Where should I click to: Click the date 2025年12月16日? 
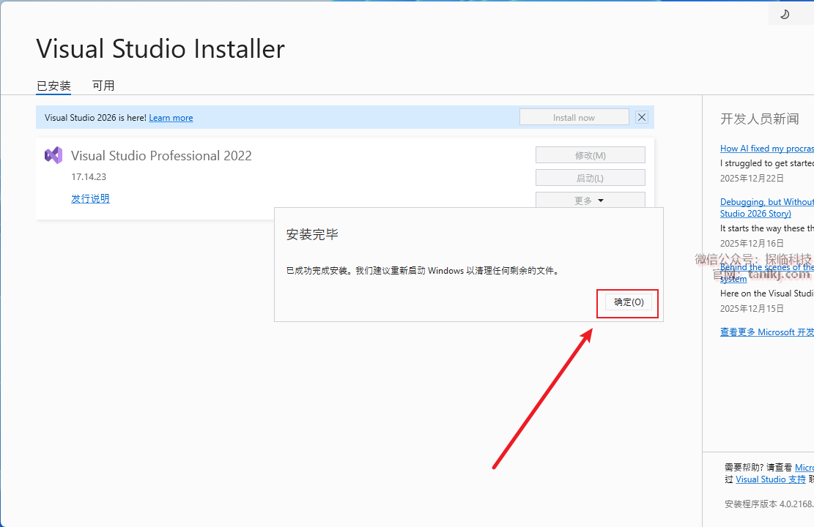(752, 243)
